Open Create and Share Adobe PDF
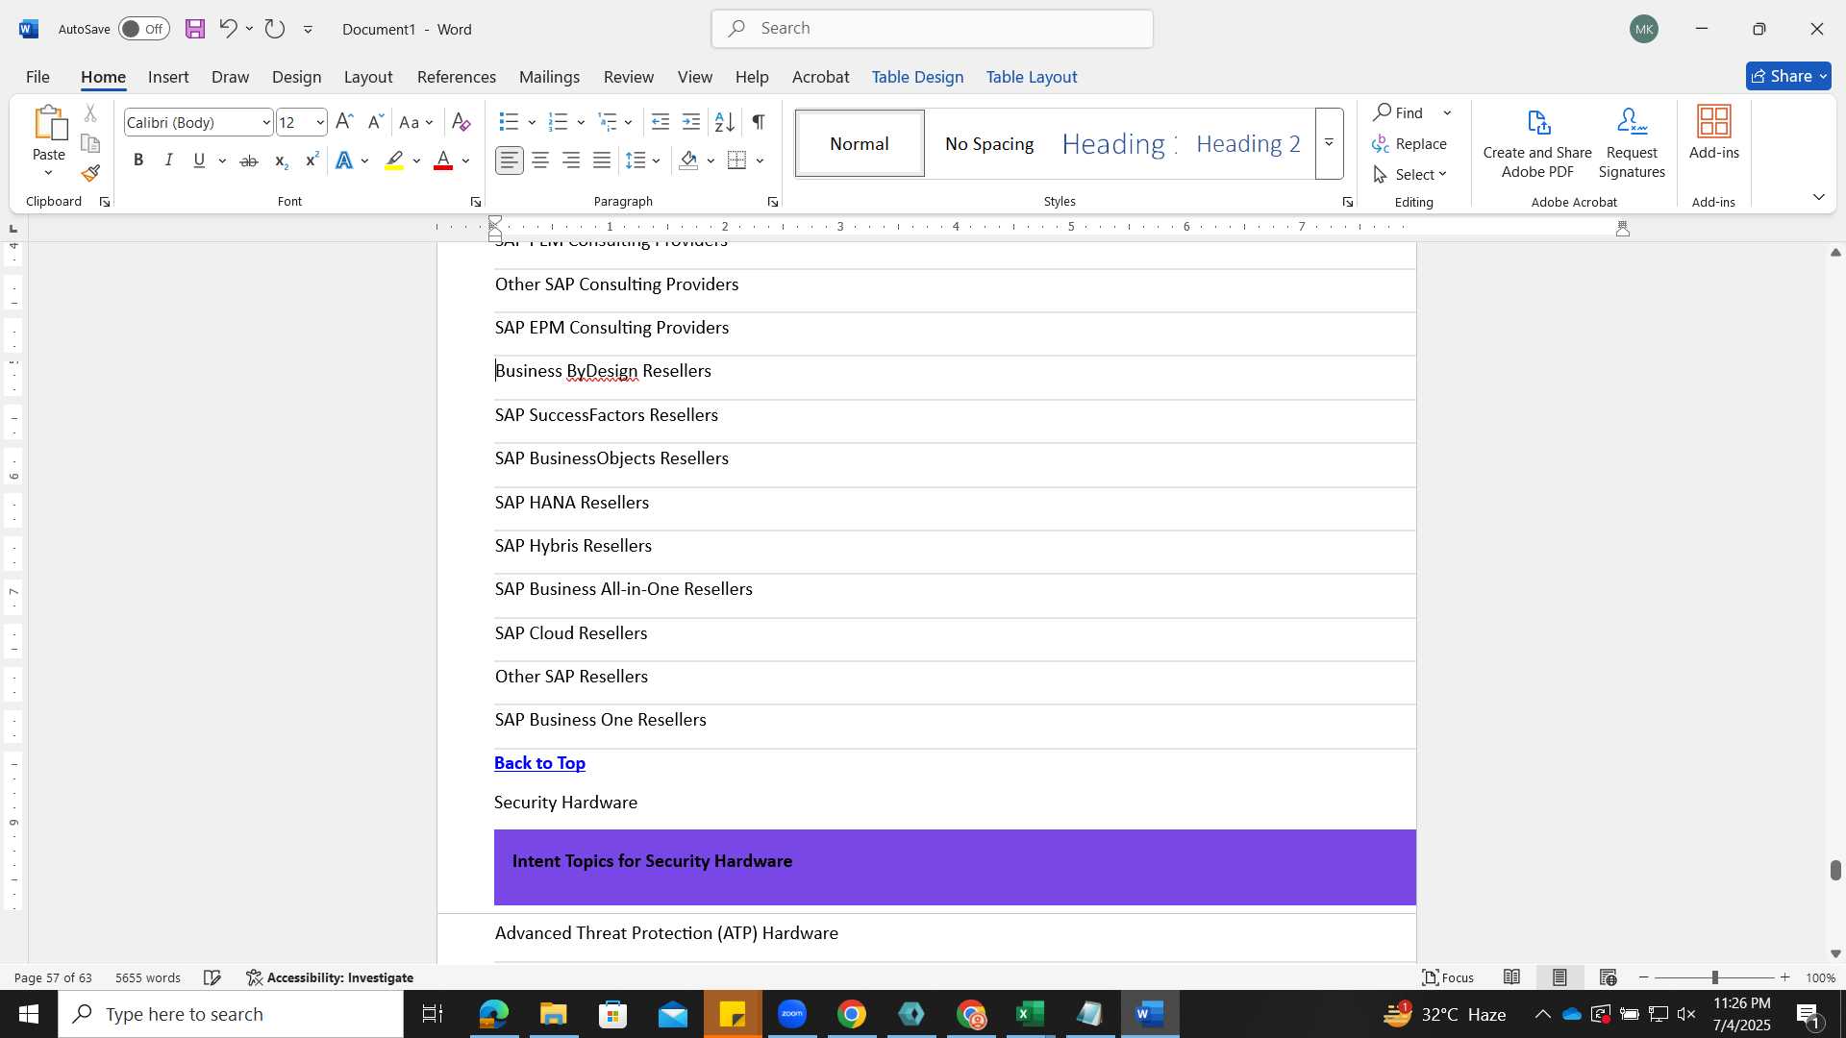 [1537, 142]
